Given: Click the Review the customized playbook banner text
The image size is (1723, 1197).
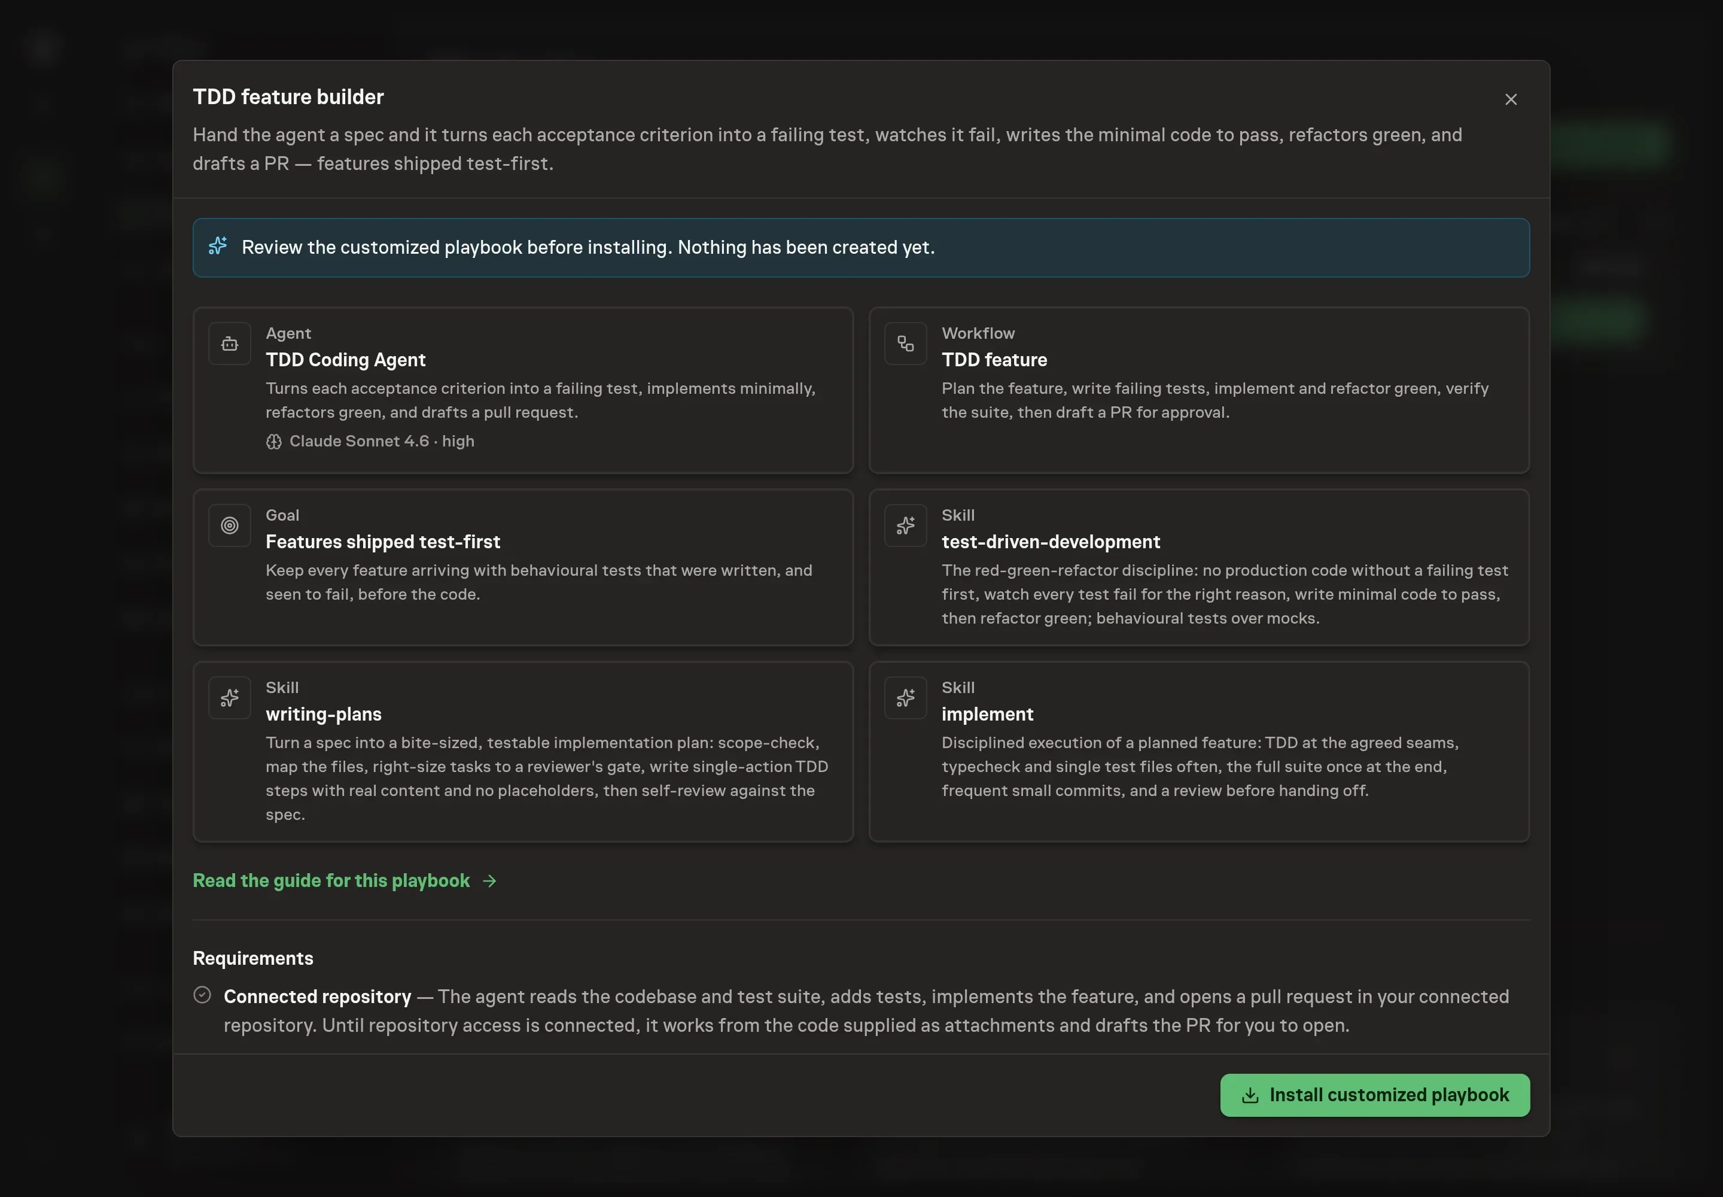Looking at the screenshot, I should tap(588, 248).
